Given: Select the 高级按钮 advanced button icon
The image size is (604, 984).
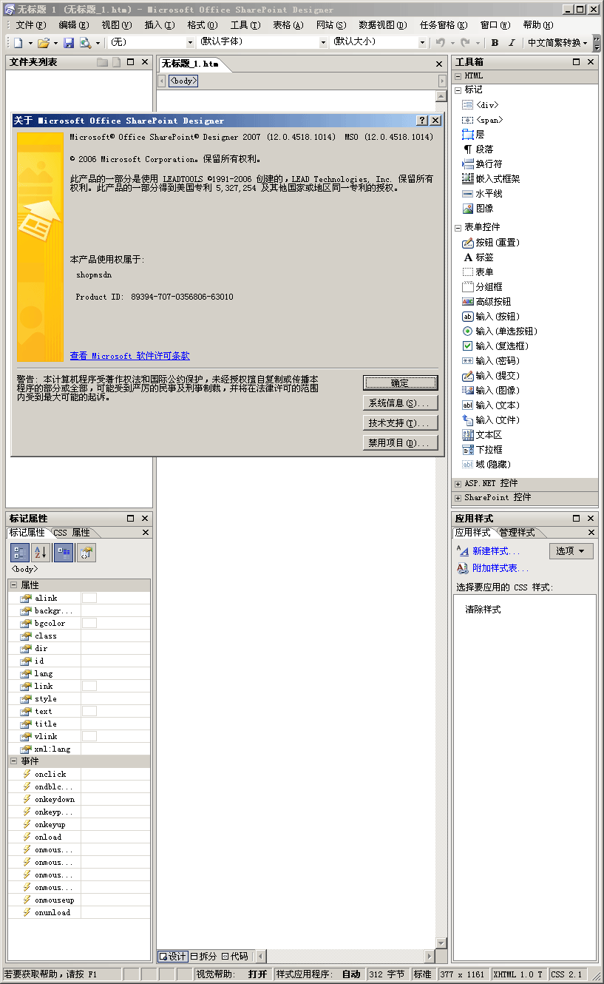Looking at the screenshot, I should coord(467,302).
